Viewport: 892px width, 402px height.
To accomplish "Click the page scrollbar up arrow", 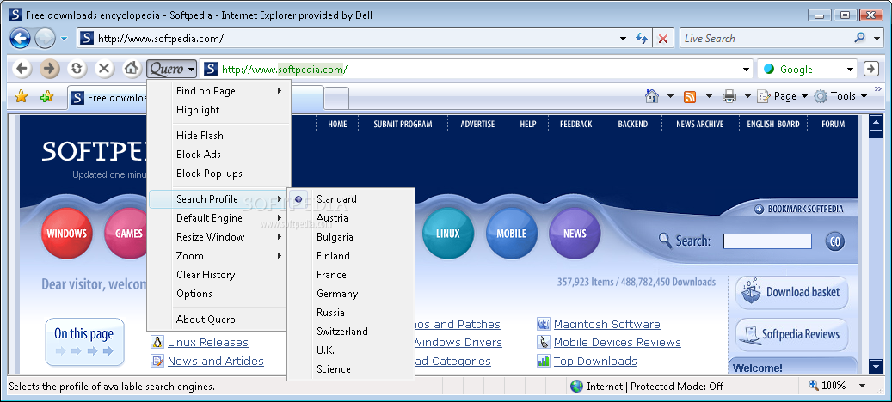I will tap(876, 121).
